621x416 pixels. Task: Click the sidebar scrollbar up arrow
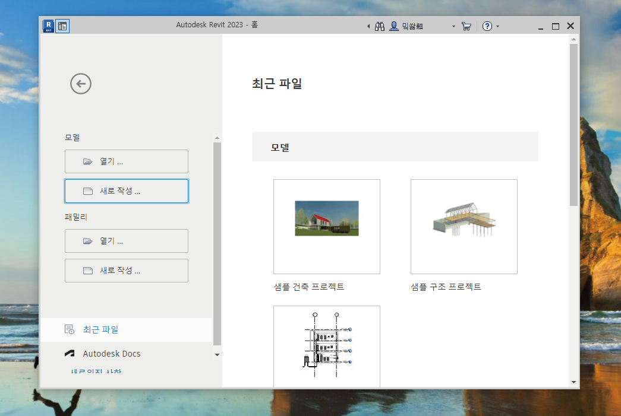pos(217,138)
